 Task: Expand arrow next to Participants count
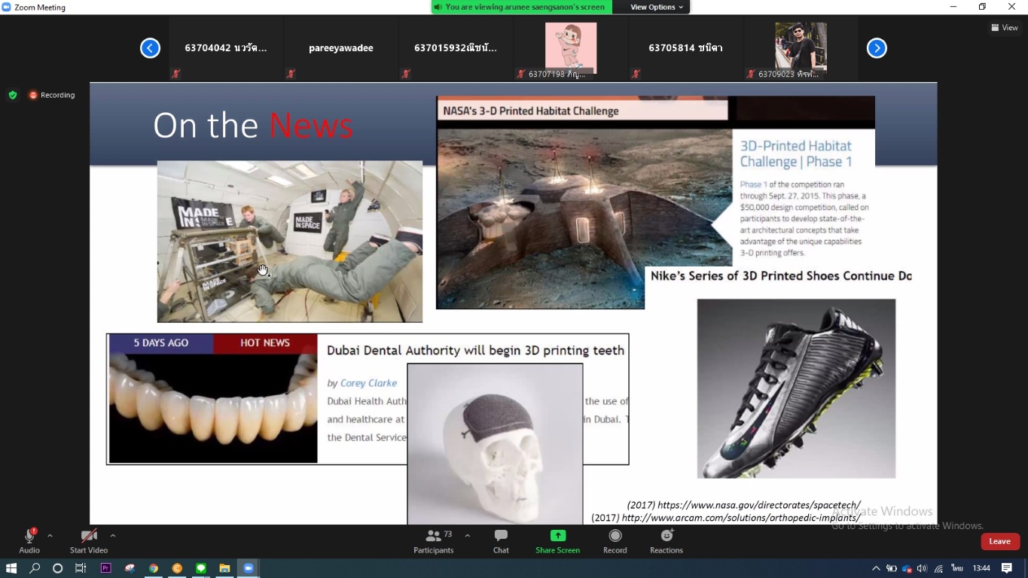coord(468,536)
